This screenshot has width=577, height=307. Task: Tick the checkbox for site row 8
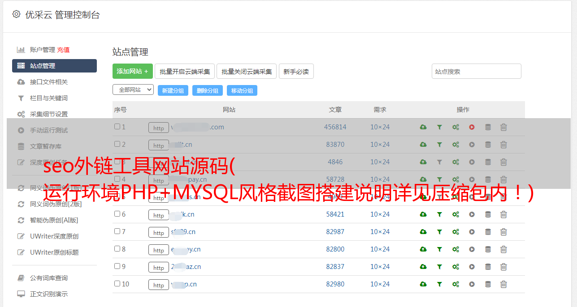tap(117, 249)
